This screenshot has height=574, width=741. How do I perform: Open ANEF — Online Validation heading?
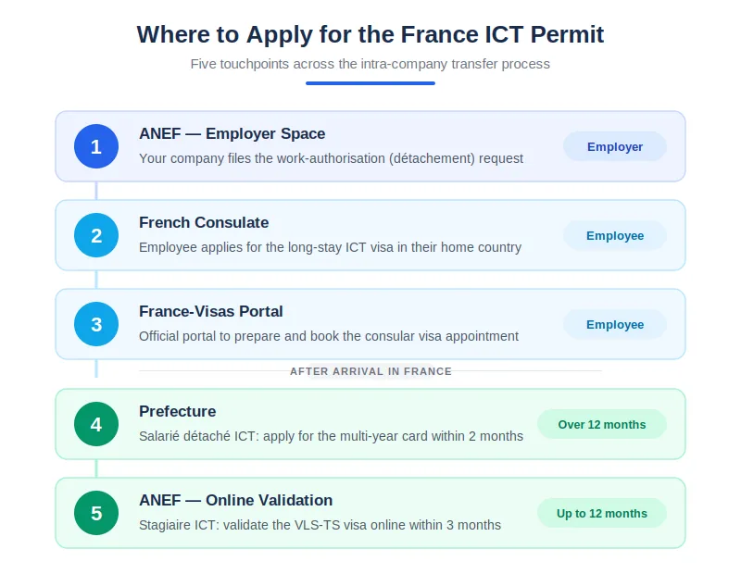point(236,500)
